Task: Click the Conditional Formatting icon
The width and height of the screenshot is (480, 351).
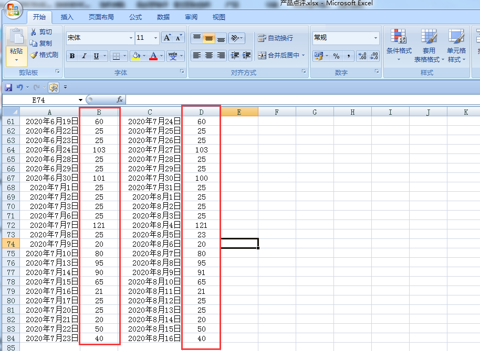Action: tap(398, 36)
